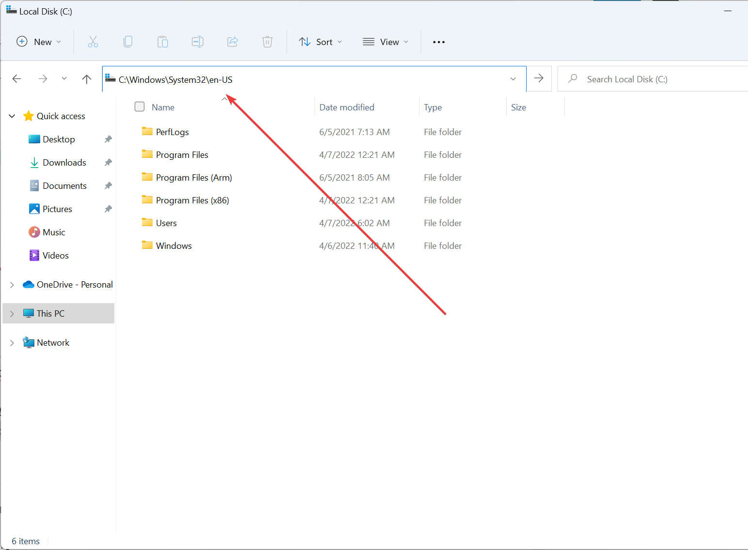Image resolution: width=748 pixels, height=550 pixels.
Task: Click This PC in the sidebar
Action: pos(50,313)
